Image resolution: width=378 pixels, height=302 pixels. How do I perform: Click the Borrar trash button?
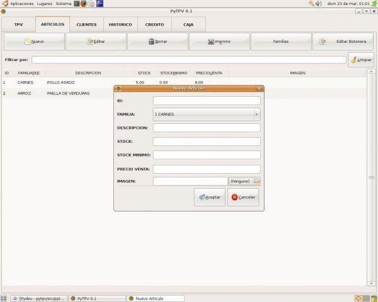tap(157, 42)
